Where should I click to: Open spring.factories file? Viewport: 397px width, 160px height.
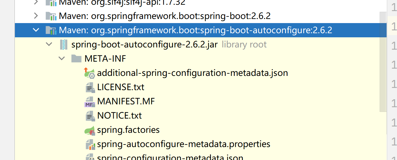click(x=128, y=130)
